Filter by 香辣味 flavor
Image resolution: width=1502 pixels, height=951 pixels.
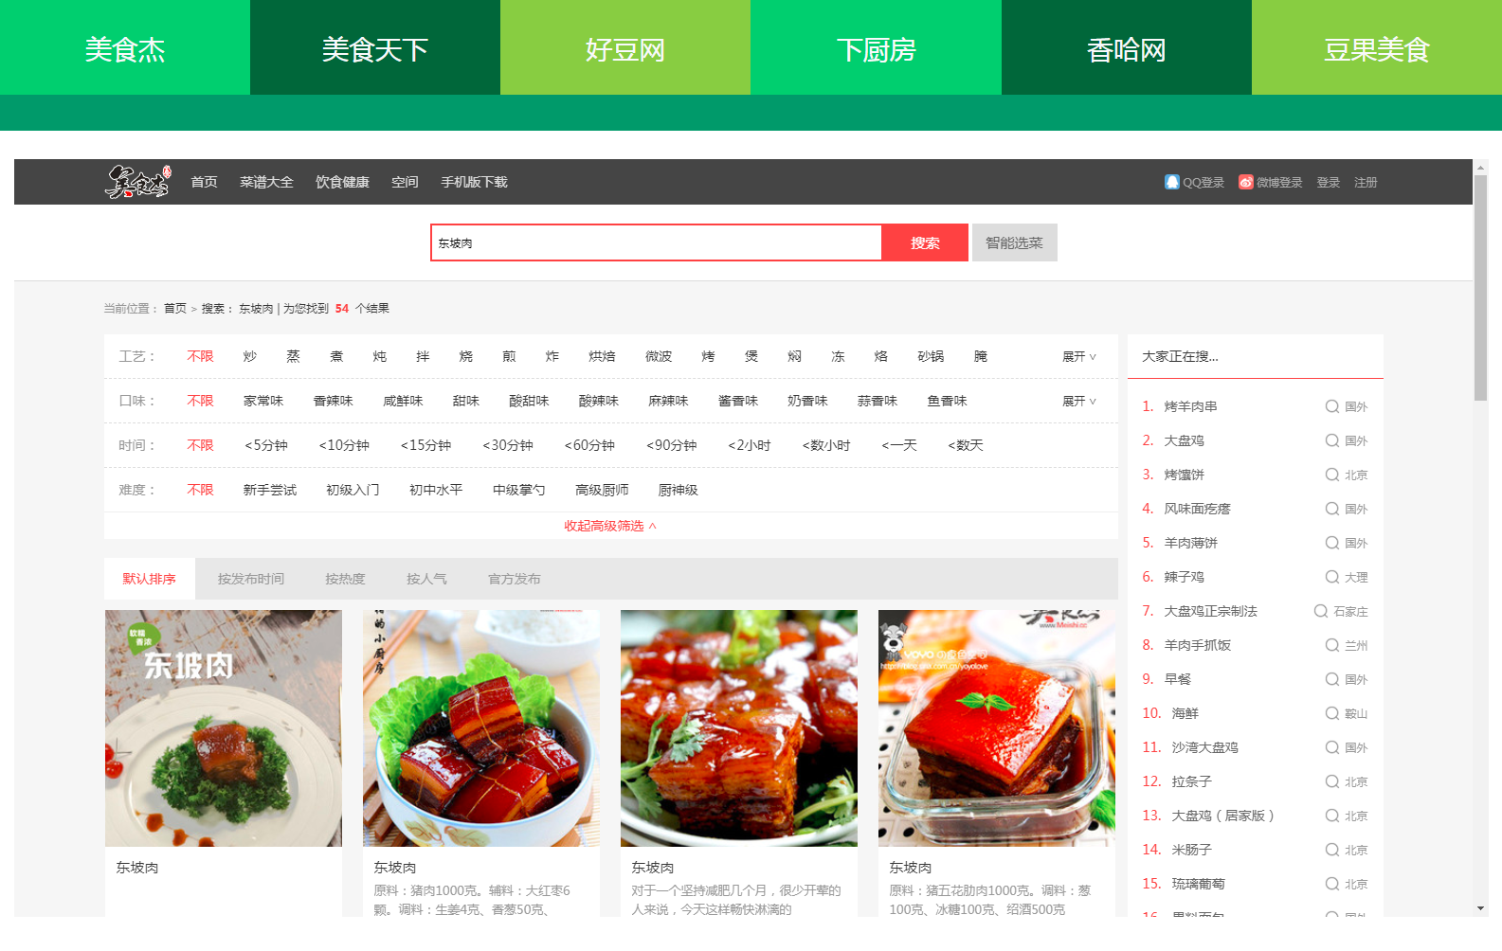coord(333,401)
